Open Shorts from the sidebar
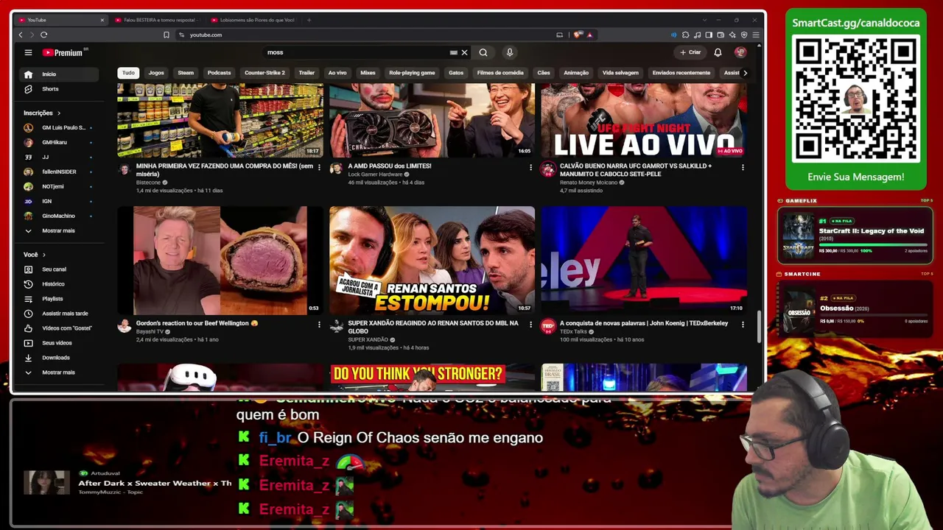 point(59,89)
